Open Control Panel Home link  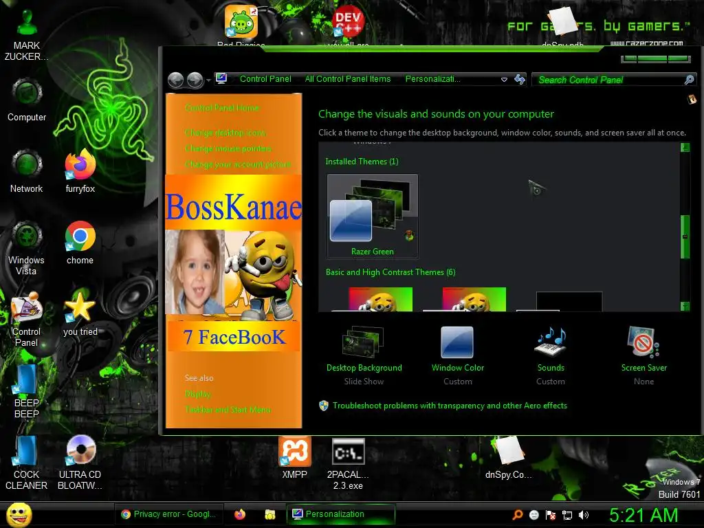coord(222,108)
